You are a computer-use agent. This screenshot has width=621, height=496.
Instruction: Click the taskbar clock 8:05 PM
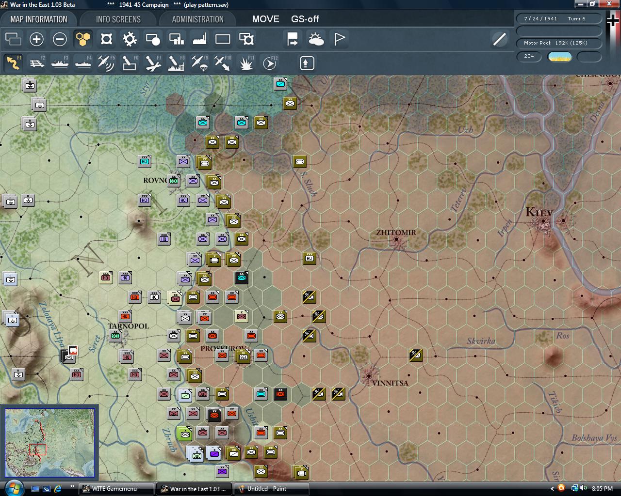(602, 489)
